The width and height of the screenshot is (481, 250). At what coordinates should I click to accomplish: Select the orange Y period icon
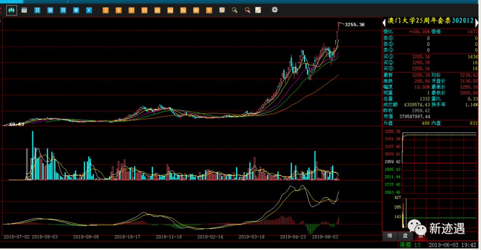pyautogui.click(x=209, y=10)
